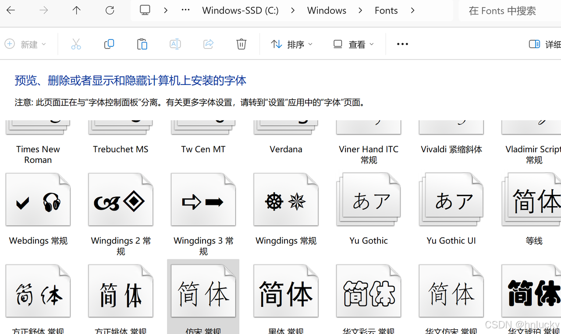This screenshot has width=561, height=334.
Task: Click the Trebuchet MS label
Action: click(121, 149)
